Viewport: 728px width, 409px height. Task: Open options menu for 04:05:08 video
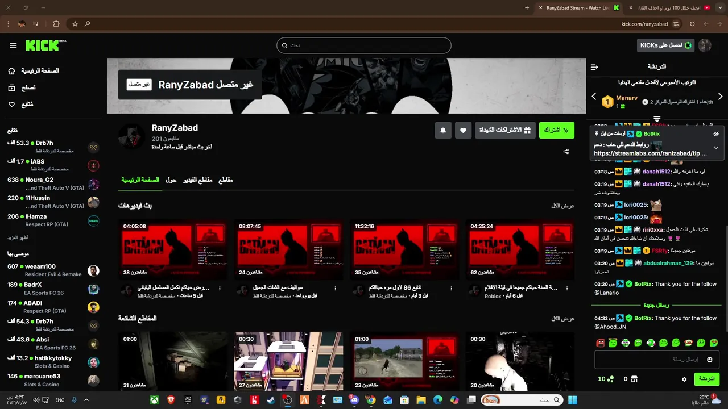[220, 288]
